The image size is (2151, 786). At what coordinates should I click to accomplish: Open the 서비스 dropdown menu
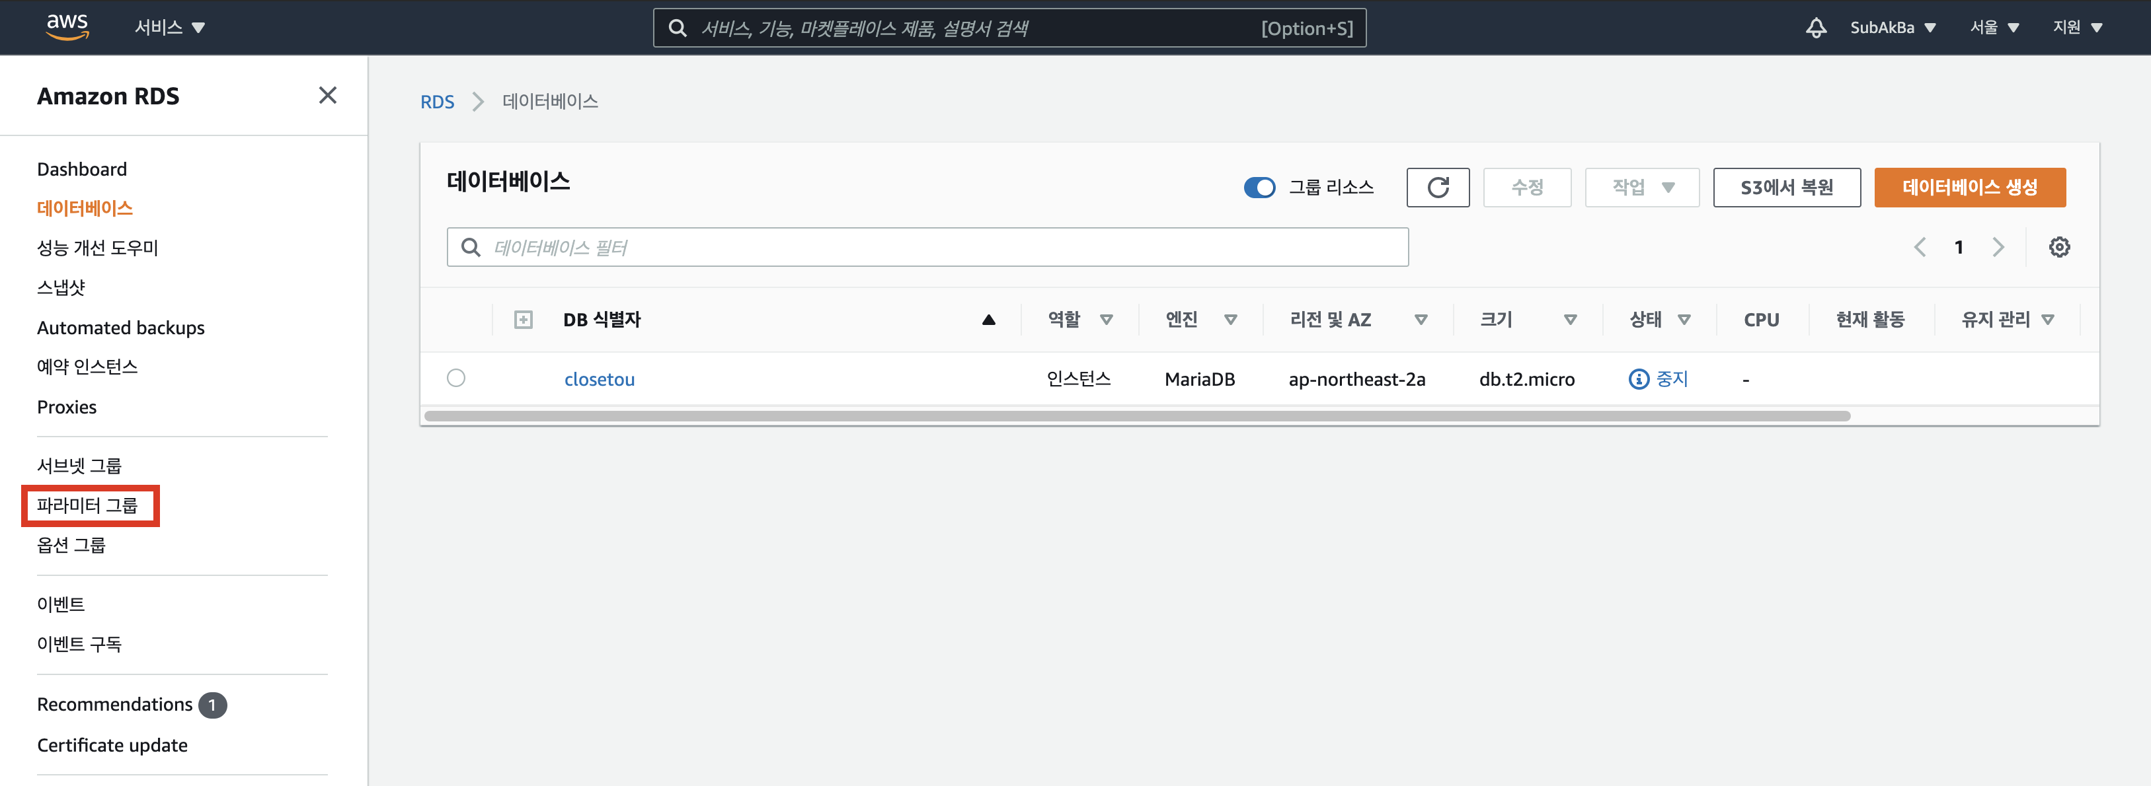coord(169,28)
